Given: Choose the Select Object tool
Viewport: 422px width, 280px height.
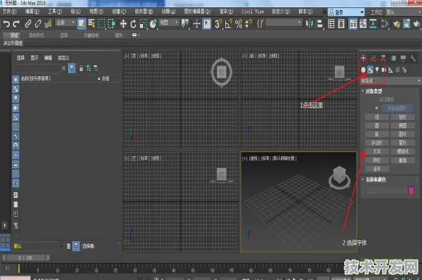Looking at the screenshot, I should 81,24.
